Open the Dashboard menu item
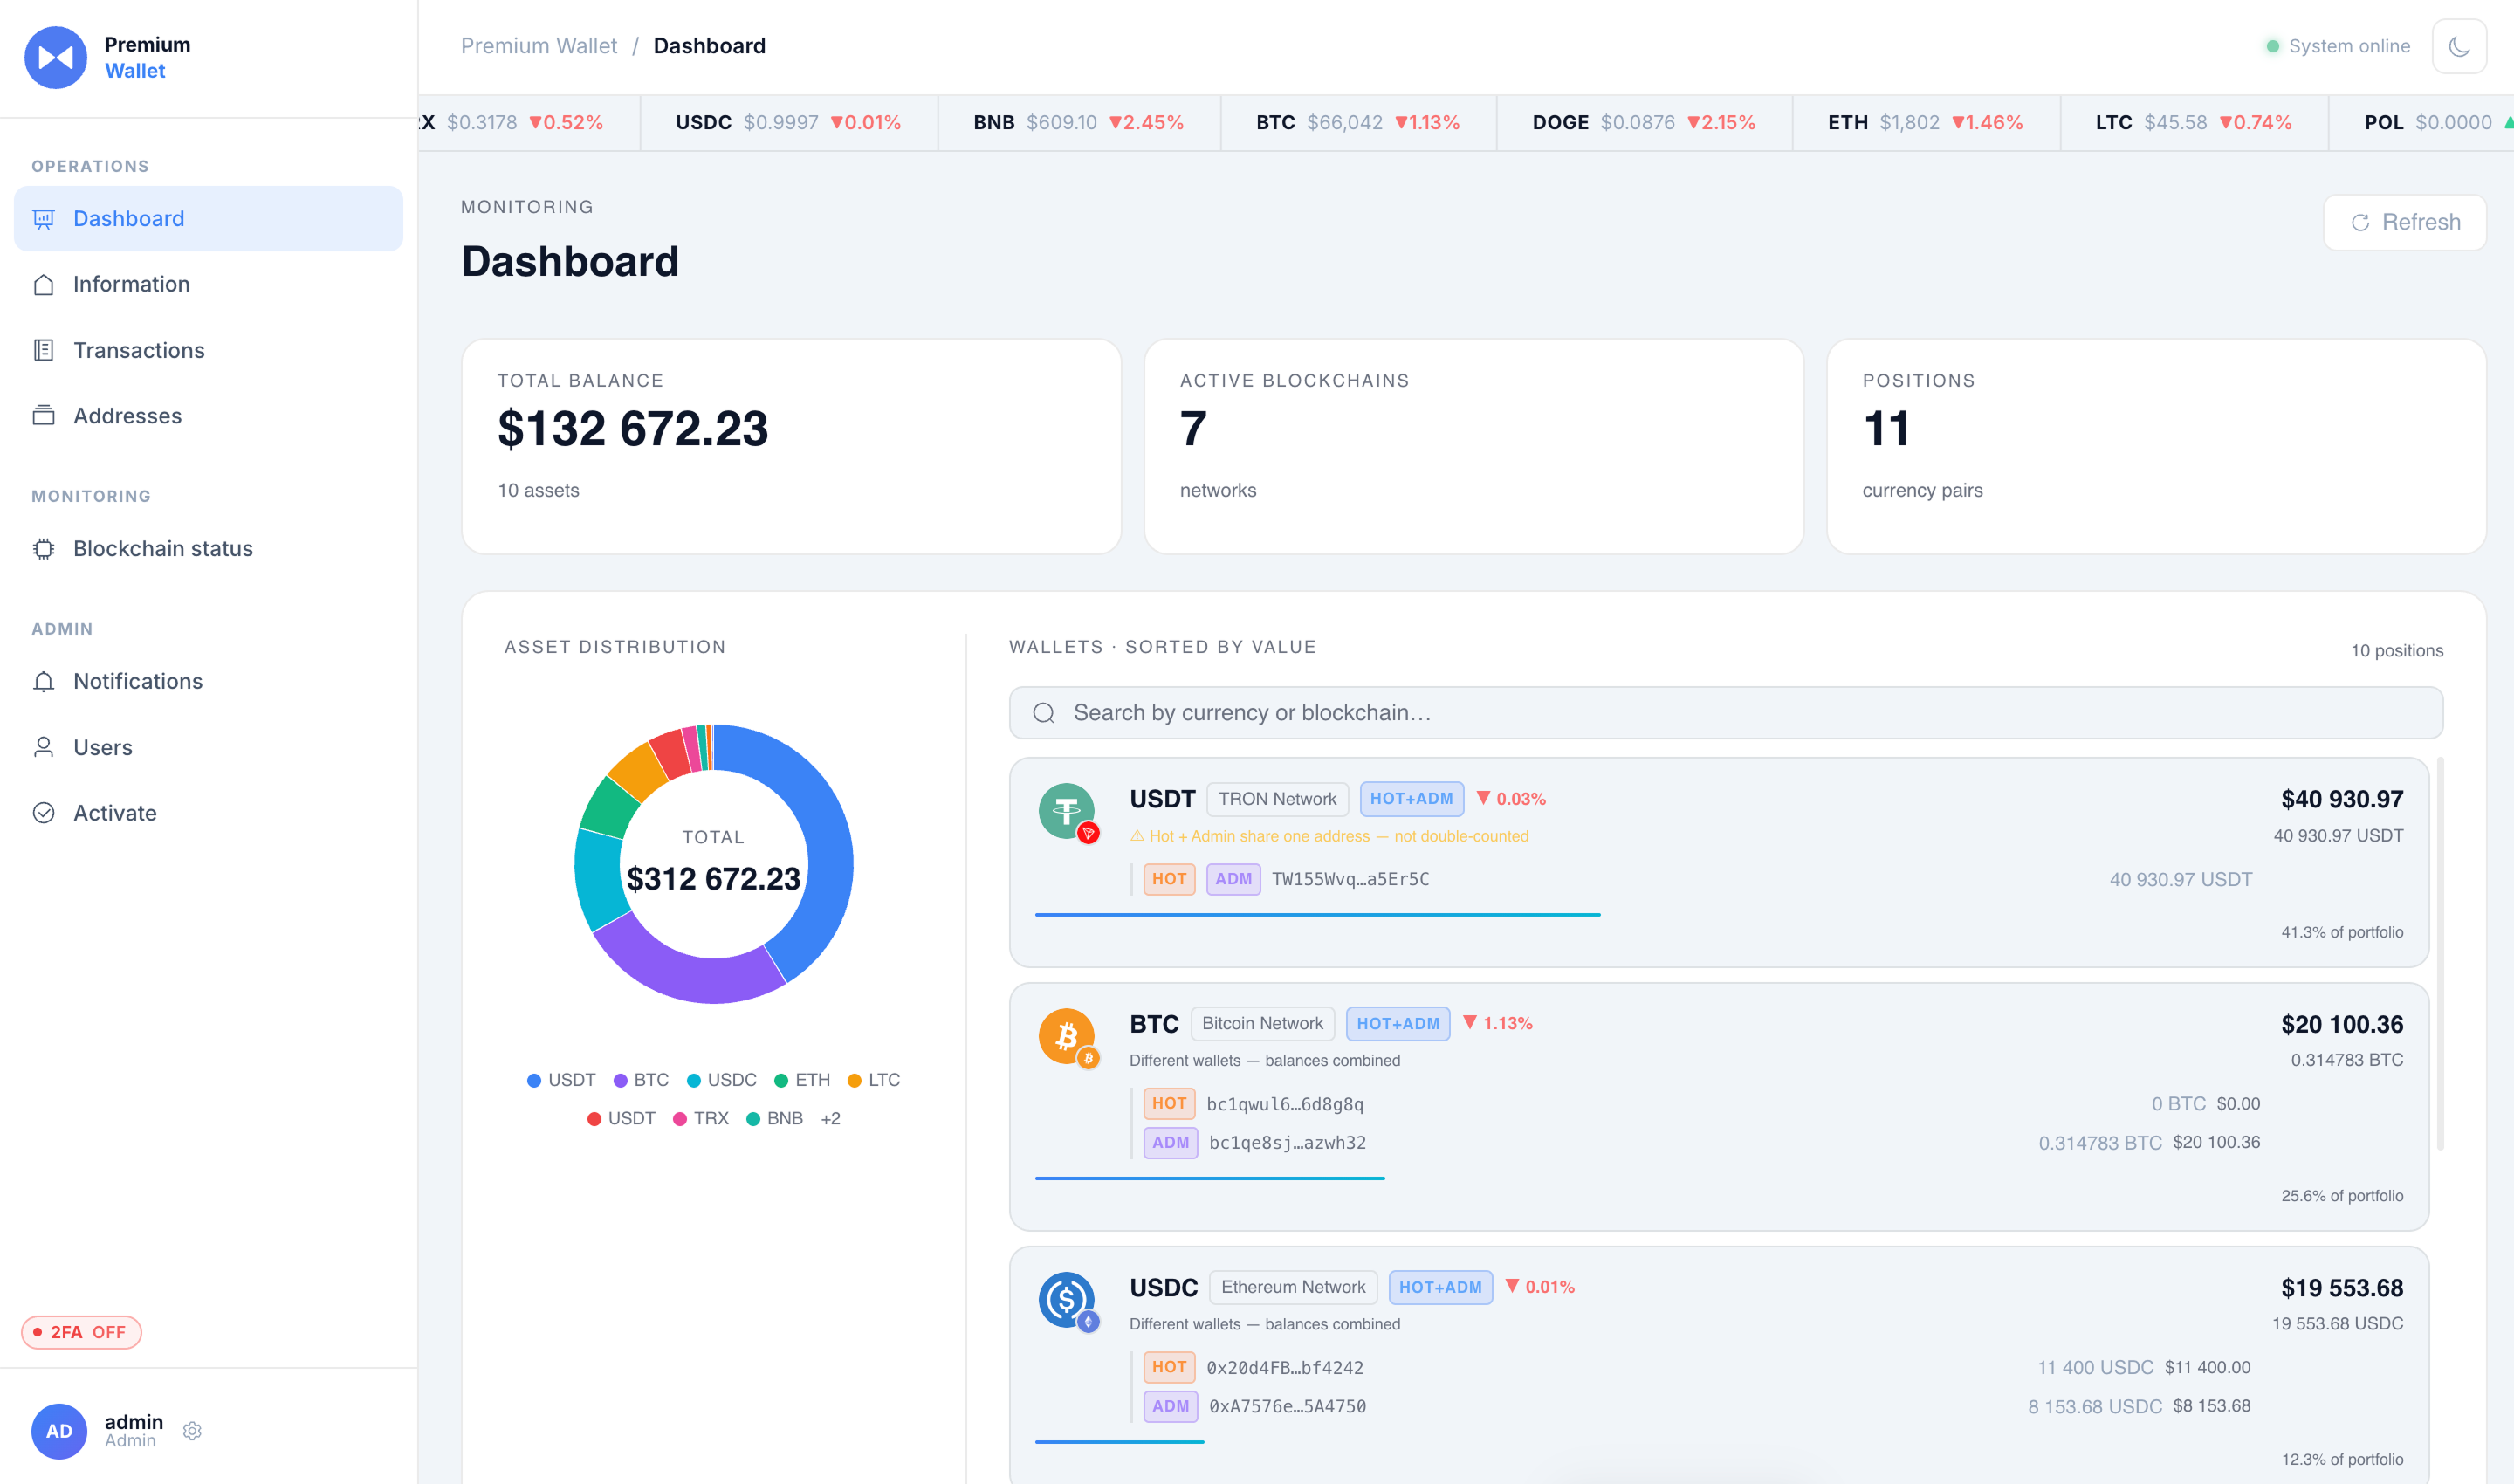 click(x=208, y=218)
